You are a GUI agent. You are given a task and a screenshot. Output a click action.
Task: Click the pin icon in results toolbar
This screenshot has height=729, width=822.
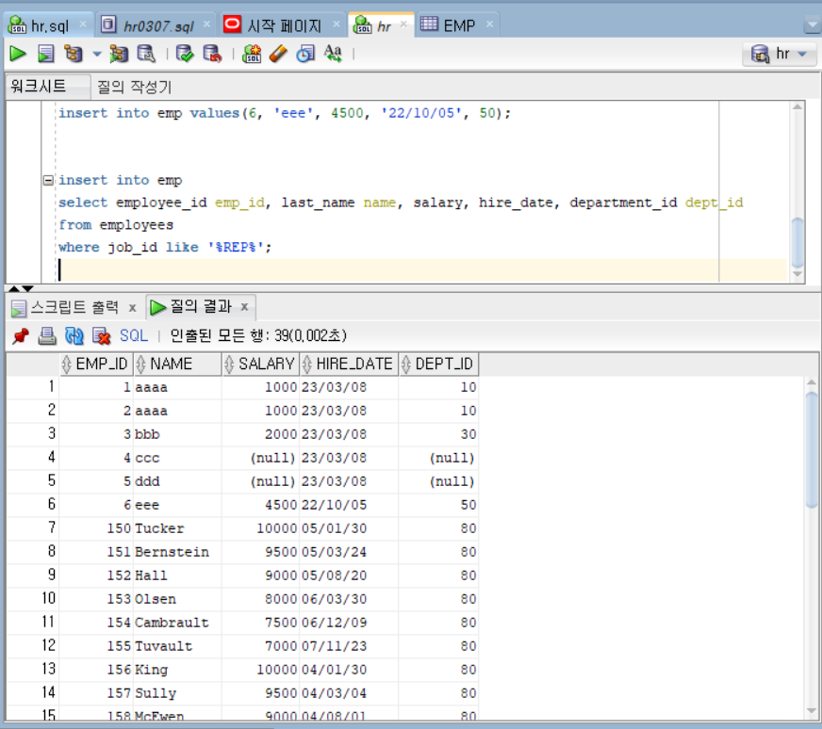point(21,335)
